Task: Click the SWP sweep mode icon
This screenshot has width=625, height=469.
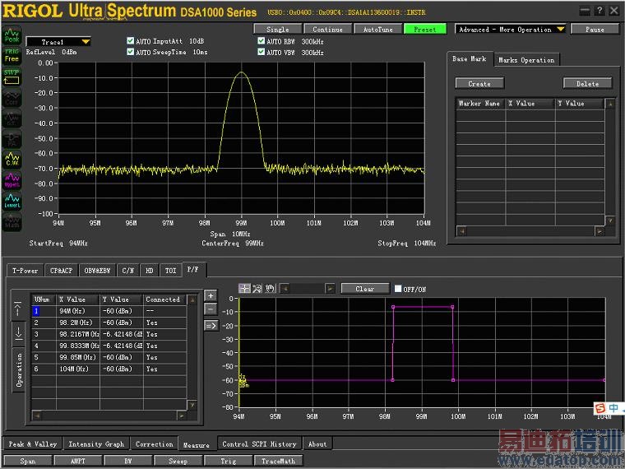Action: click(x=12, y=76)
